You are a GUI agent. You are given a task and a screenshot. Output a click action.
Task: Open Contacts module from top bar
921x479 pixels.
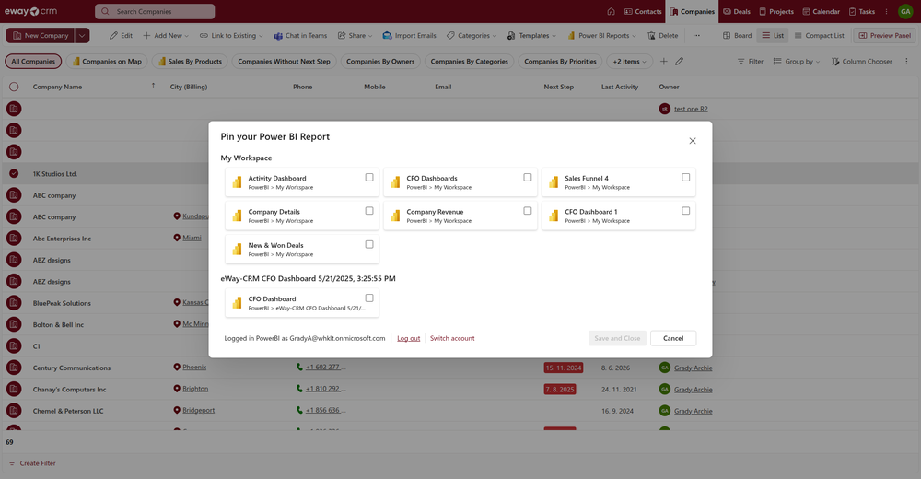point(643,11)
